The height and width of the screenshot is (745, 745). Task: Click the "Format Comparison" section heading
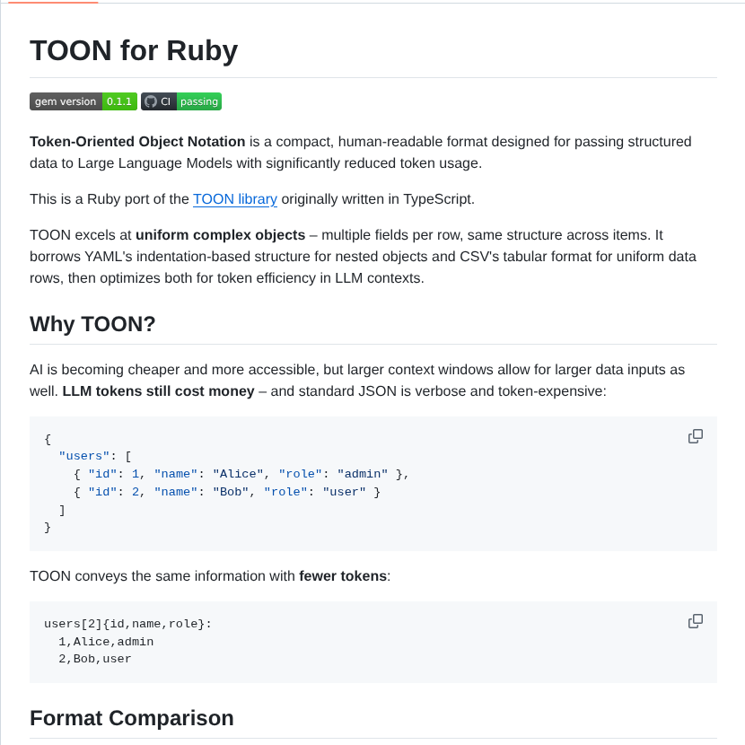click(131, 718)
